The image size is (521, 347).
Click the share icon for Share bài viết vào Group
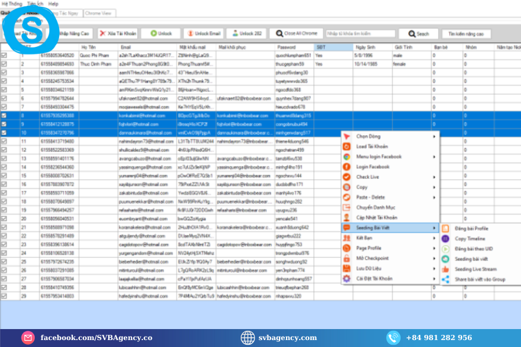(x=445, y=279)
